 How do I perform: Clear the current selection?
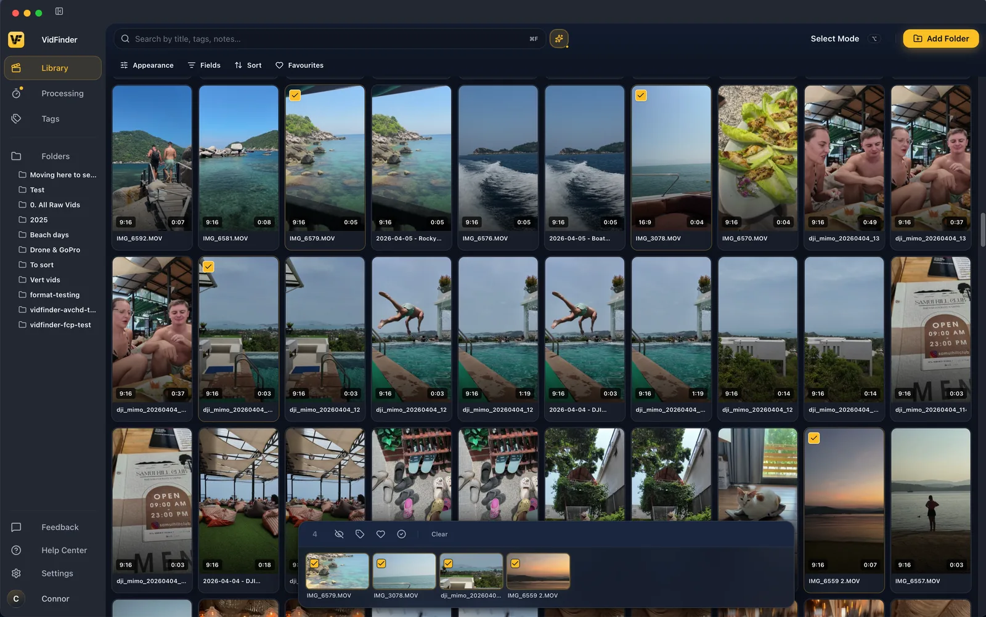tap(439, 534)
